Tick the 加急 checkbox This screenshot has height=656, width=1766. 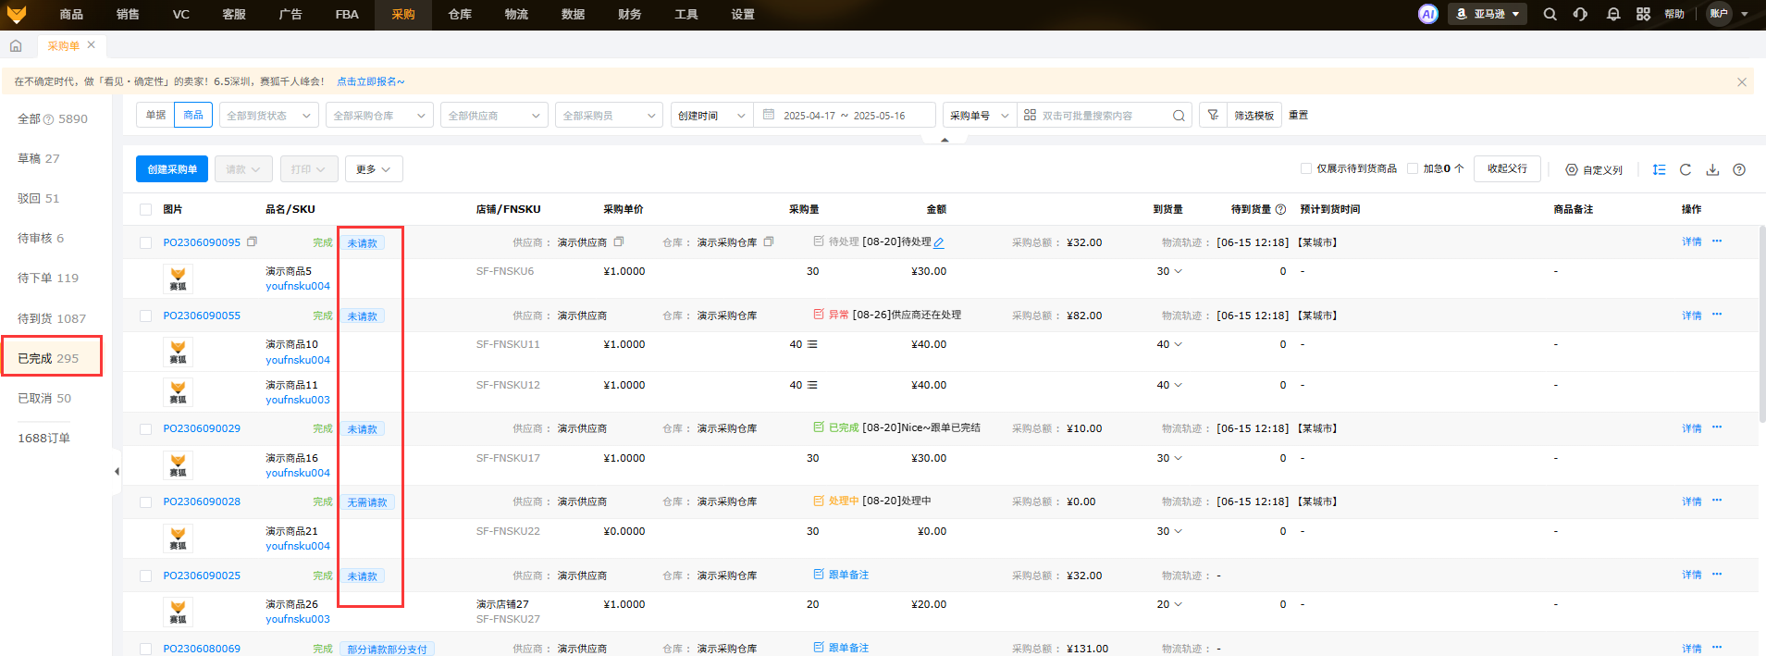coord(1413,168)
